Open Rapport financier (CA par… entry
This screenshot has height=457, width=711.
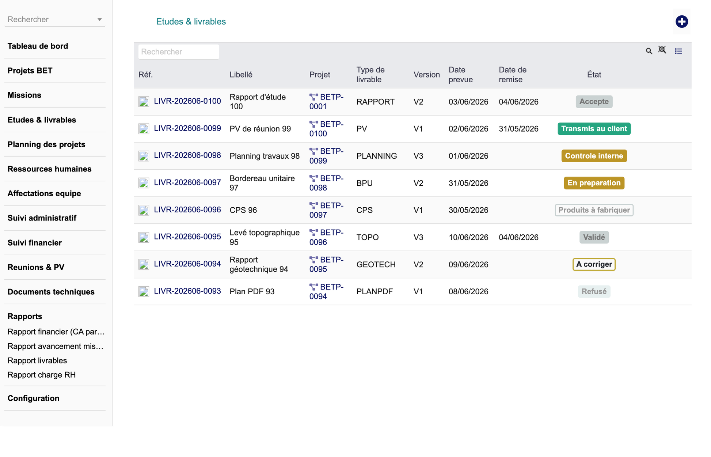pos(56,332)
